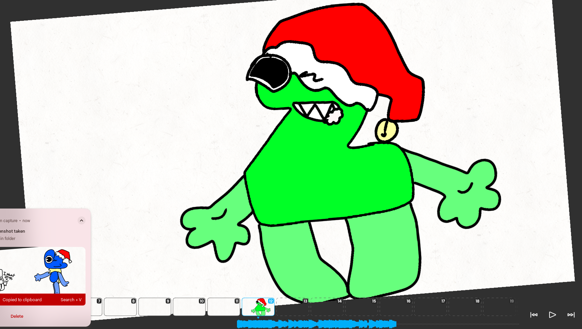Click the Screenshot taken notification title
Image resolution: width=582 pixels, height=329 pixels.
[x=13, y=231]
